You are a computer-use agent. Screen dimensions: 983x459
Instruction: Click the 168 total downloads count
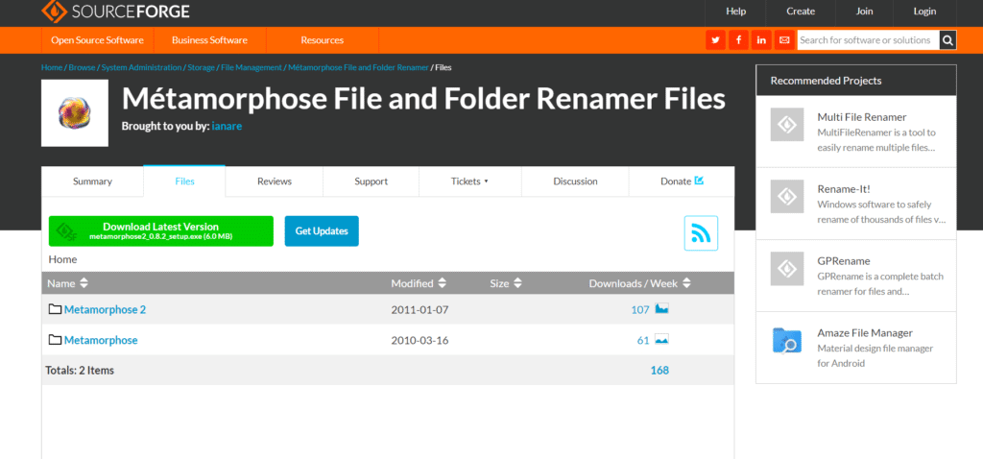point(659,370)
